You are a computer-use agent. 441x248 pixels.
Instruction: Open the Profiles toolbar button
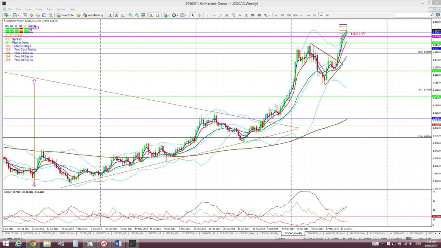[15, 15]
